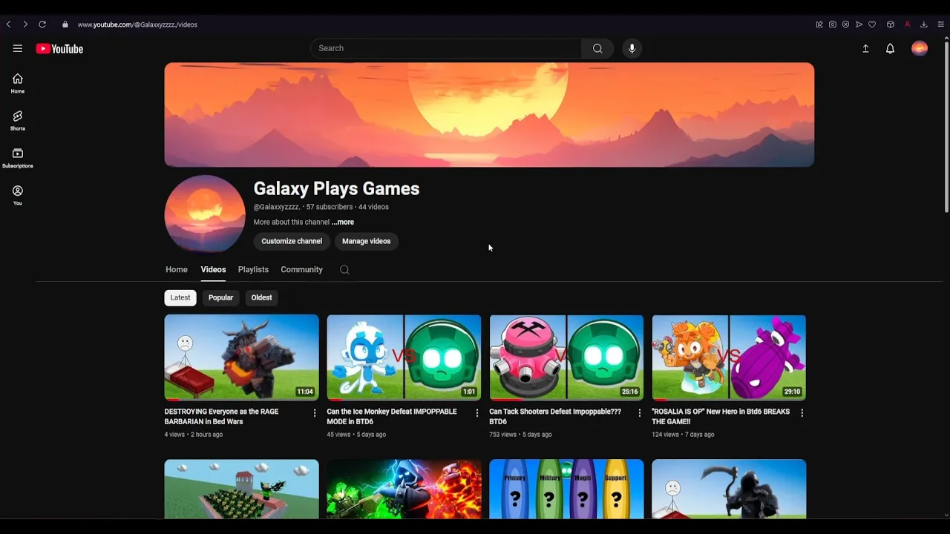Open the ad blocker shield icon
Image resolution: width=950 pixels, height=534 pixels.
pyautogui.click(x=845, y=24)
